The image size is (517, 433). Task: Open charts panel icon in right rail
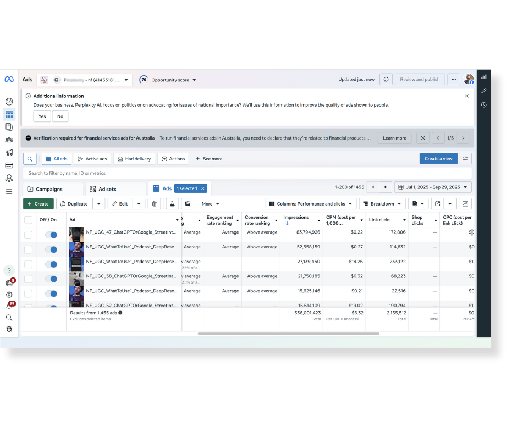[x=483, y=77]
